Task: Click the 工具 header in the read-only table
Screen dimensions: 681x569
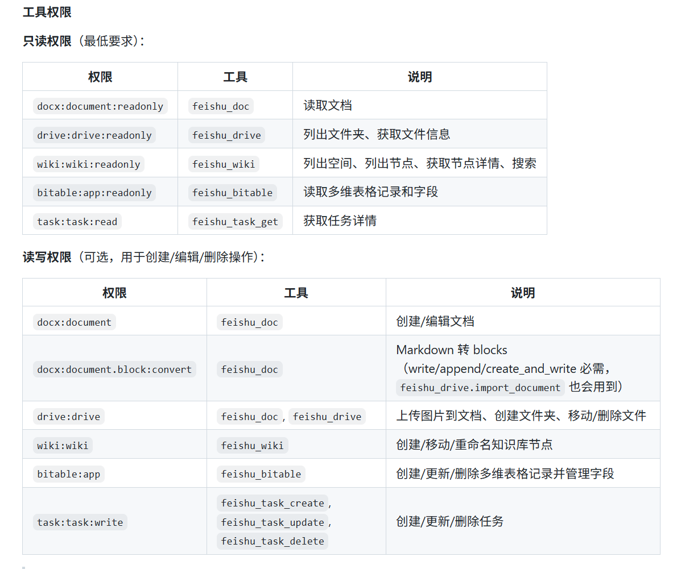Action: [x=236, y=77]
